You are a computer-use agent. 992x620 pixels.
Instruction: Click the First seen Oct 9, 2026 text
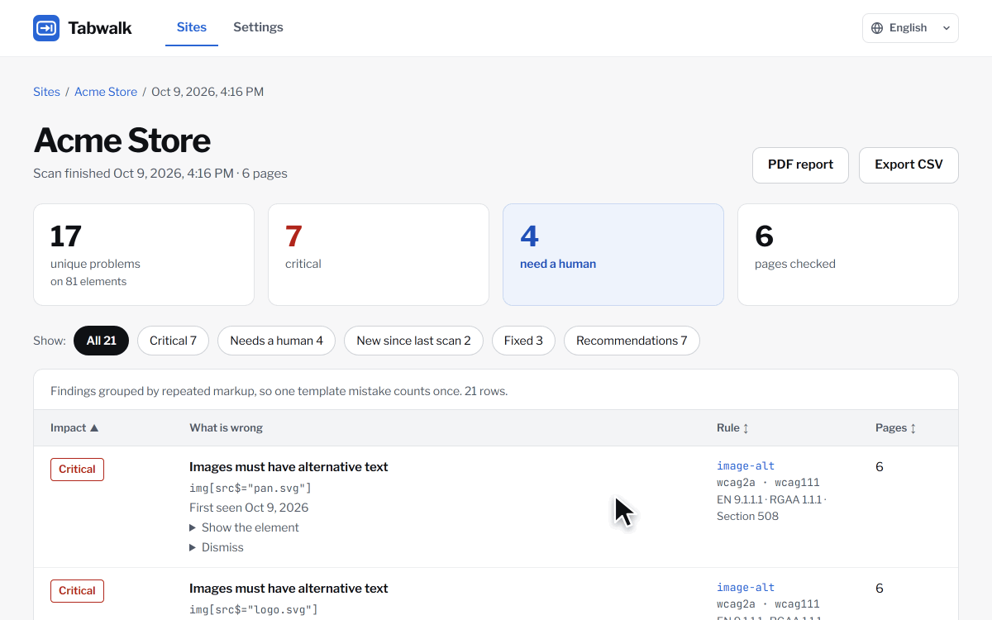pyautogui.click(x=249, y=508)
